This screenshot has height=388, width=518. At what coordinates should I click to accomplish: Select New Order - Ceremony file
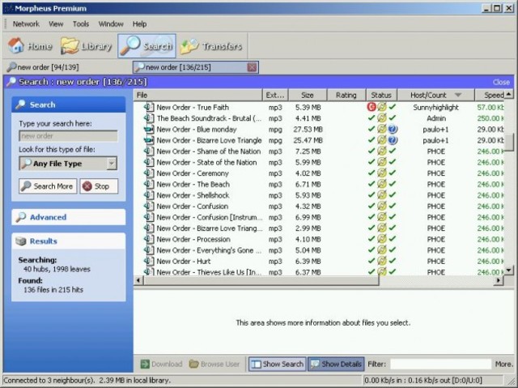pos(193,173)
